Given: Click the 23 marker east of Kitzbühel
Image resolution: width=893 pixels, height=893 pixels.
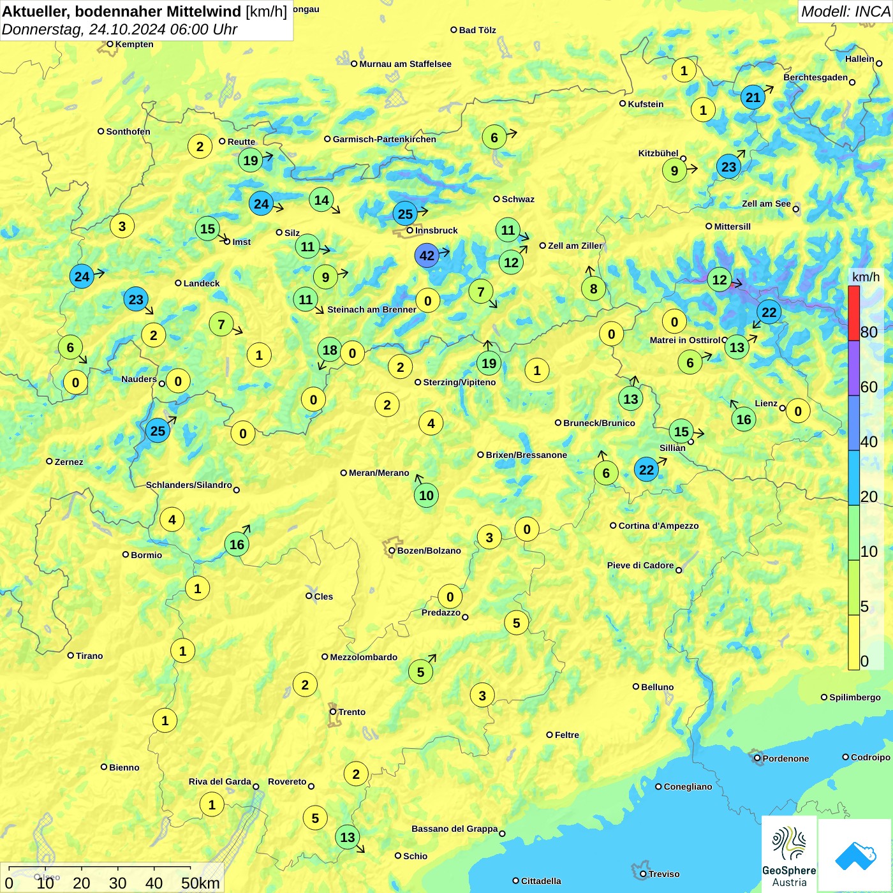Looking at the screenshot, I should click(x=728, y=166).
